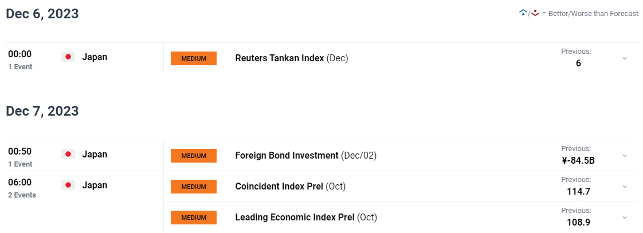Open the Foreign Bond Investment event
Screen dimensions: 643x233
[287, 156]
